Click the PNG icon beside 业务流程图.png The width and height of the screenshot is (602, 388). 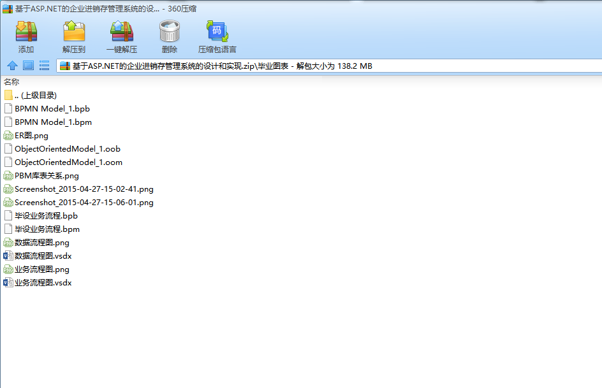[8, 269]
